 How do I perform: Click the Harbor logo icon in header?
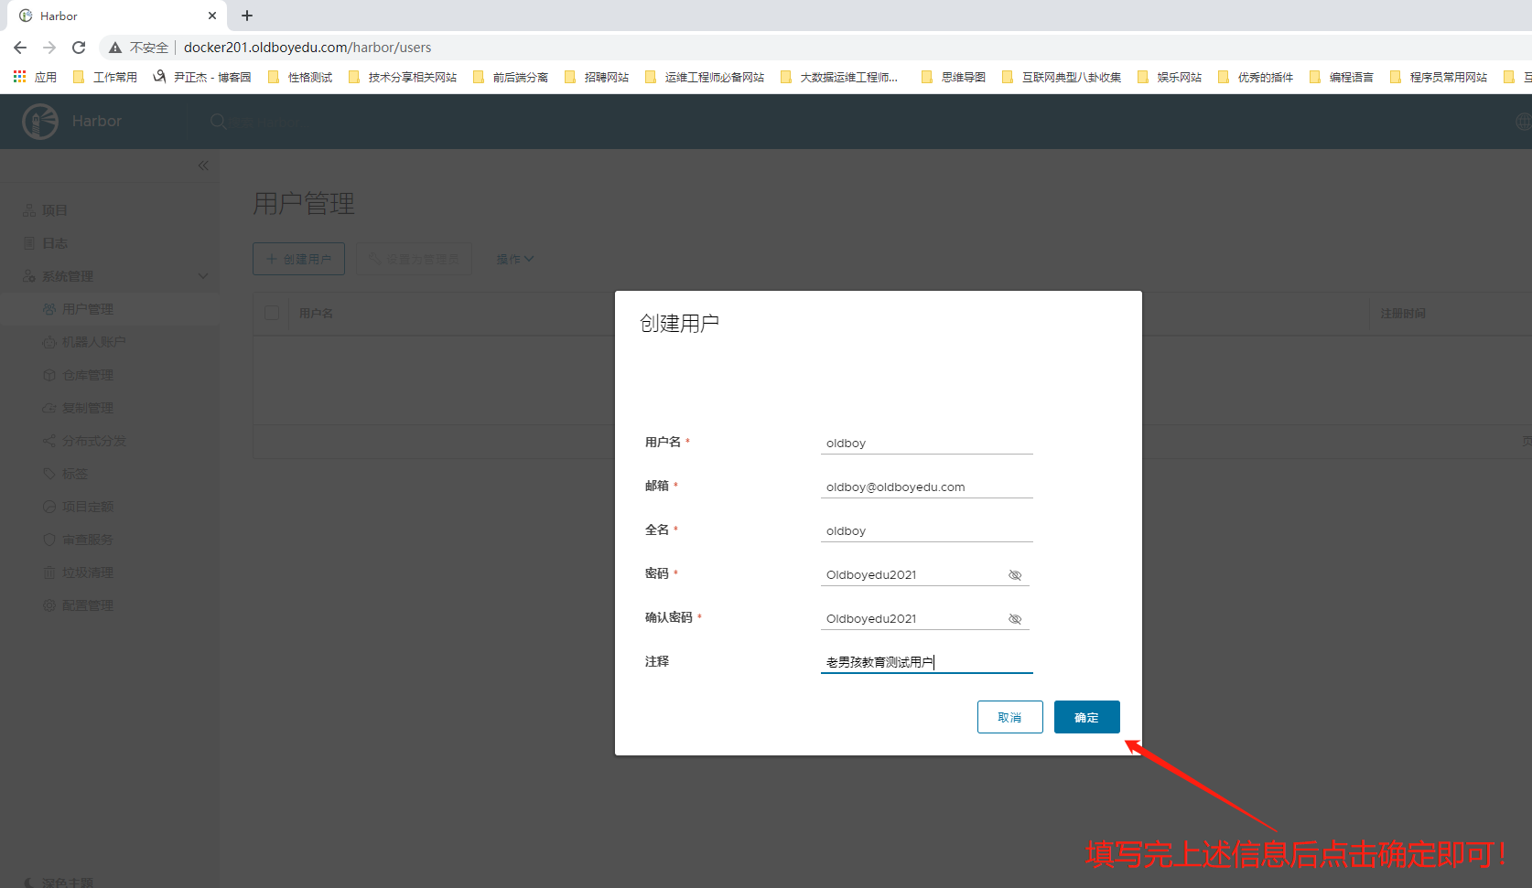tap(40, 121)
